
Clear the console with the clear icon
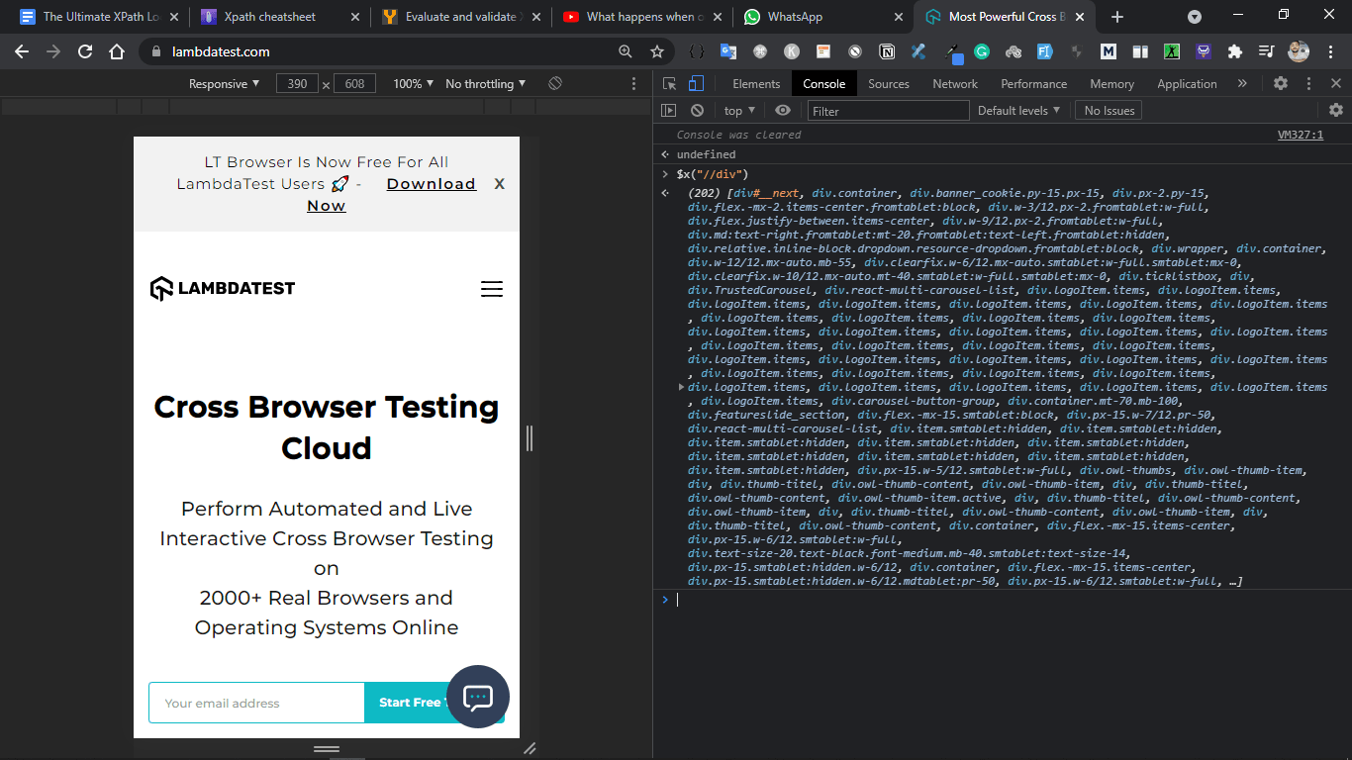coord(697,111)
